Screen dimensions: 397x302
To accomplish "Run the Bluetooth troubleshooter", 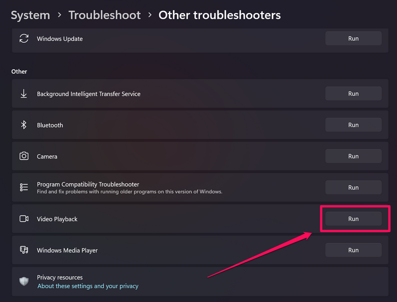I will pyautogui.click(x=353, y=125).
